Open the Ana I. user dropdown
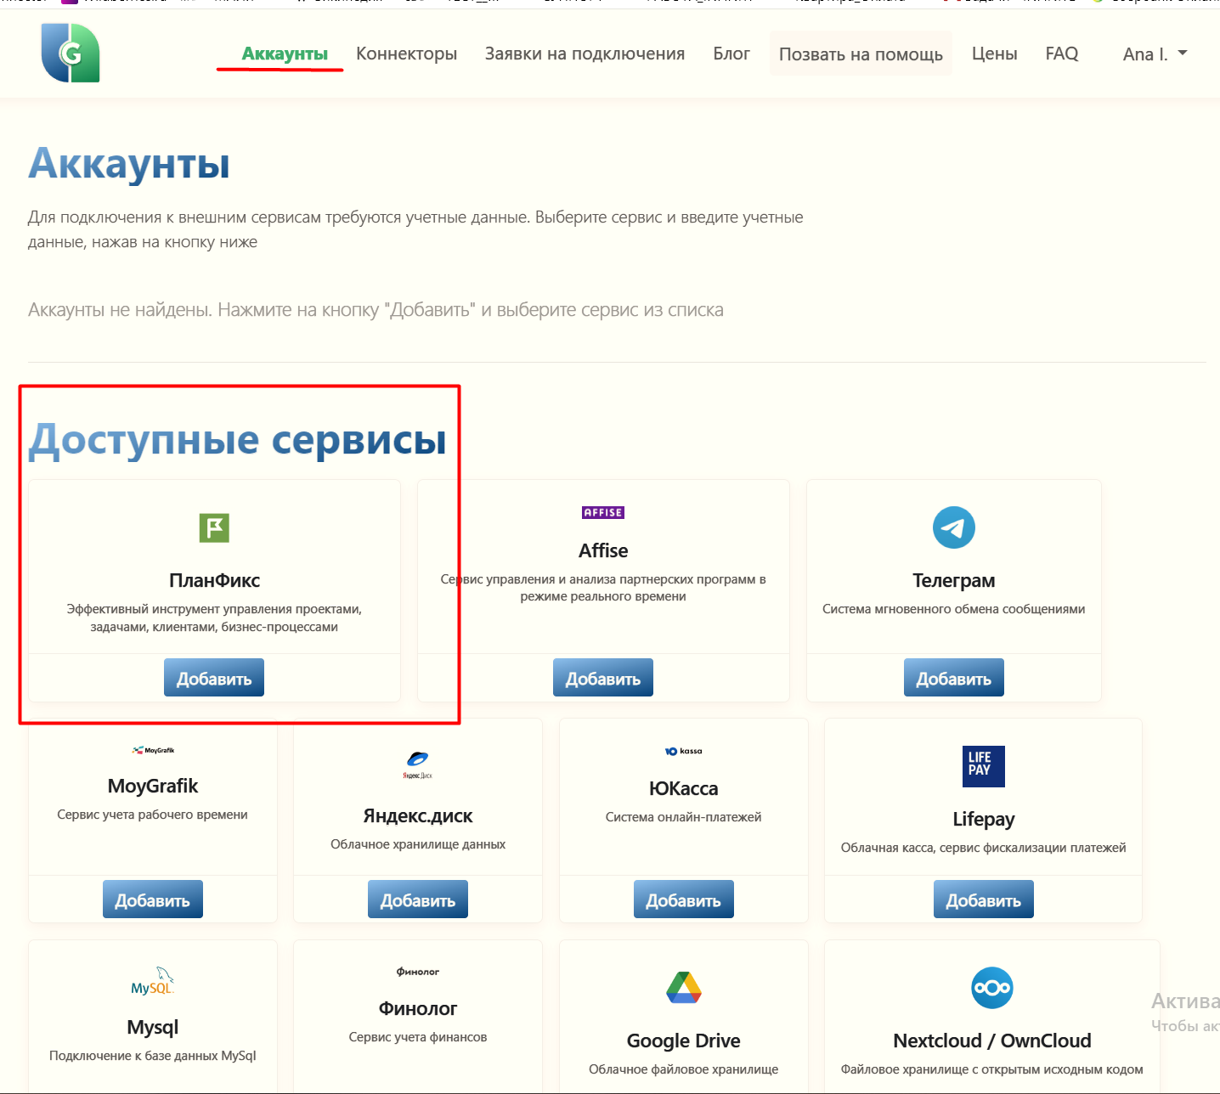Viewport: 1220px width, 1094px height. [1155, 54]
